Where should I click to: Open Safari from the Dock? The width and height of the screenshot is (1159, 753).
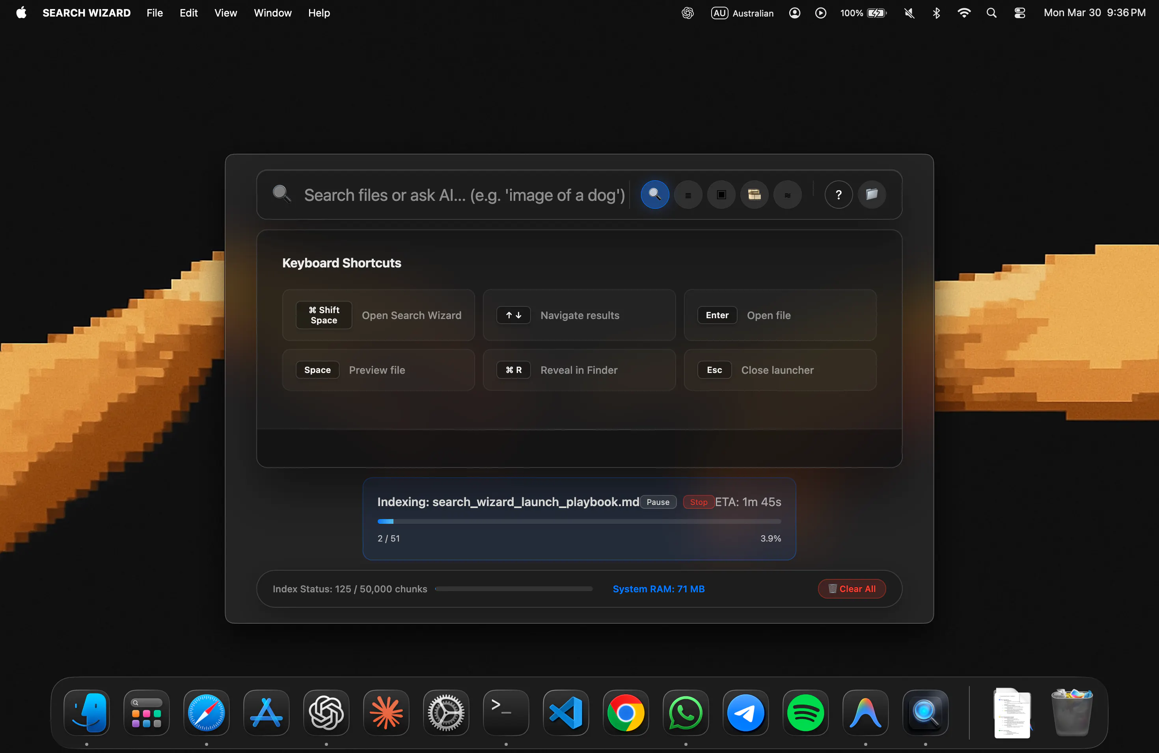pos(207,712)
